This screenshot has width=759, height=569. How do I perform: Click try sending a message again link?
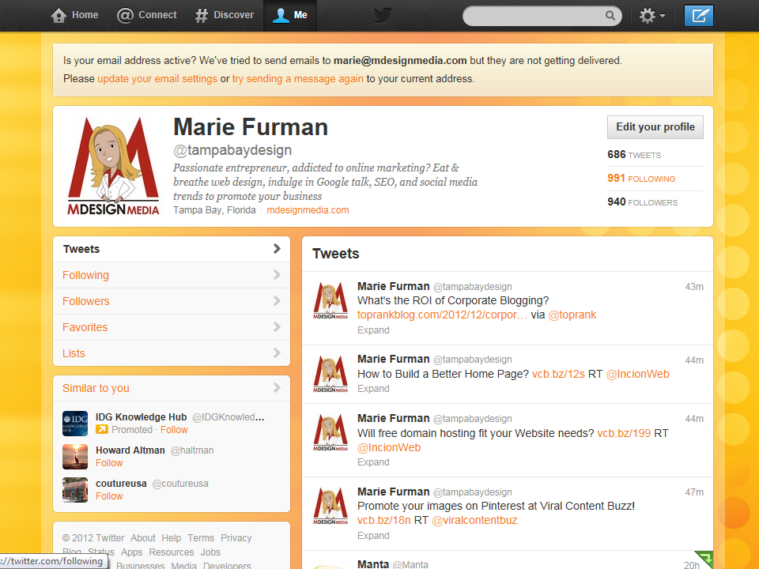(x=298, y=79)
